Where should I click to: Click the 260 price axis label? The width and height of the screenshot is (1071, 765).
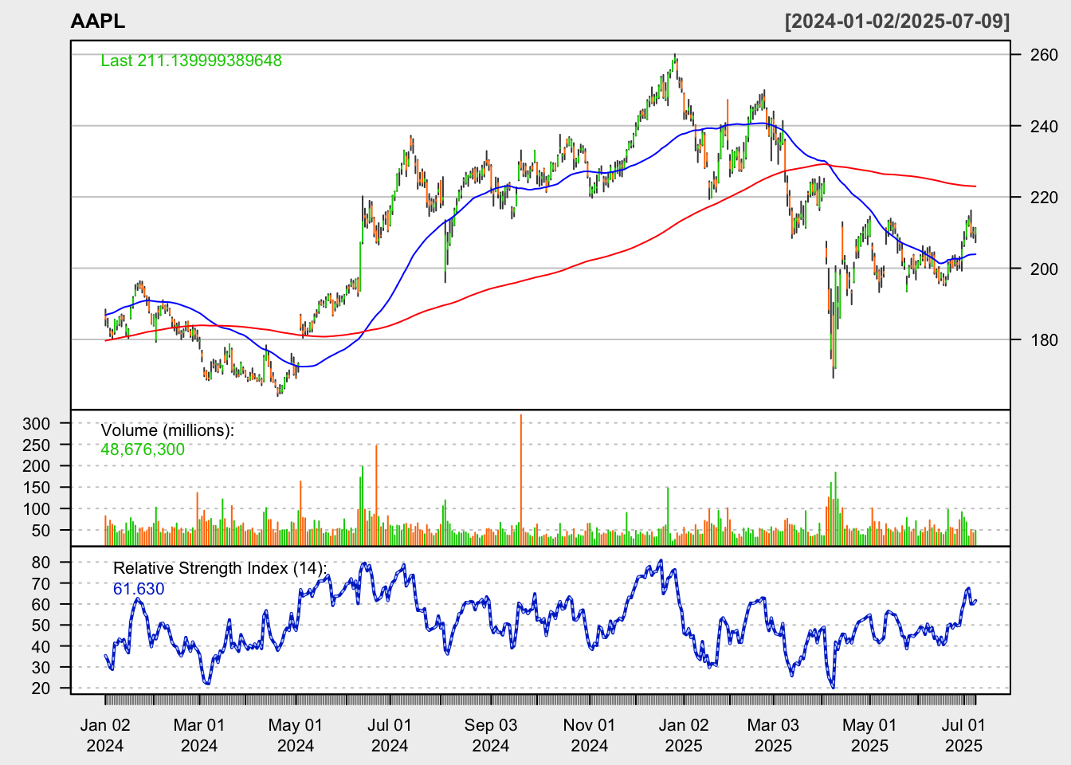tap(1044, 55)
